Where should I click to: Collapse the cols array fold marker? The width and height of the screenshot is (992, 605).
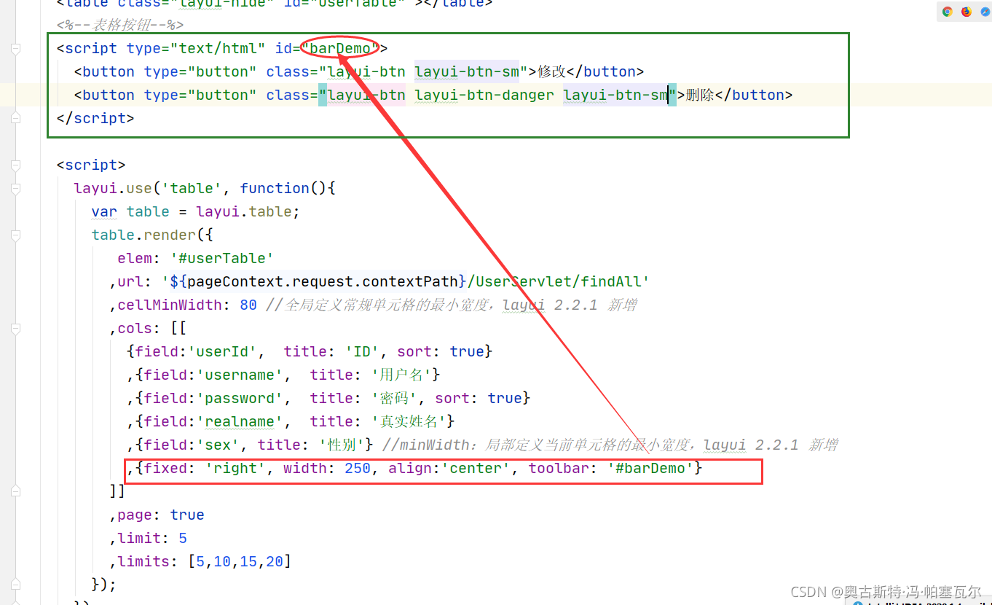[15, 329]
